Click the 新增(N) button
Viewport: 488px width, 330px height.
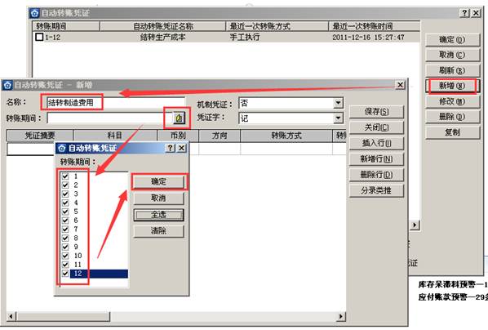click(x=452, y=86)
